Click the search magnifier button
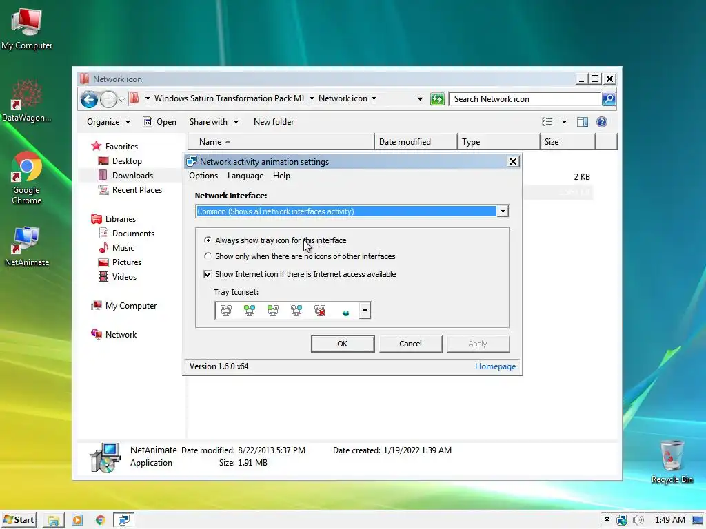This screenshot has width=706, height=529. coord(609,99)
